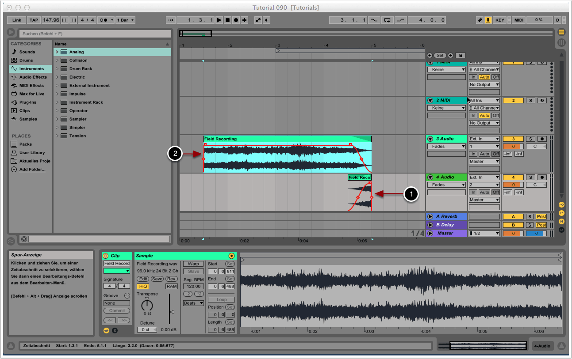Toggle Draw Mode pencil icon
The height and width of the screenshot is (359, 572).
click(x=480, y=20)
